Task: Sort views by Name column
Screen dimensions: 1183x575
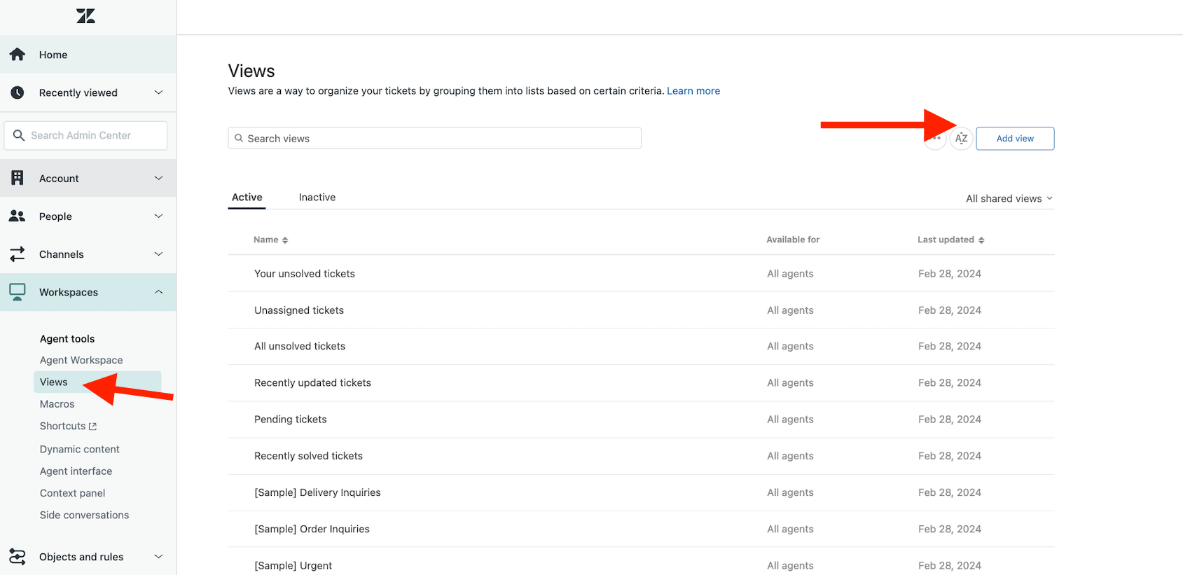Action: tap(270, 240)
